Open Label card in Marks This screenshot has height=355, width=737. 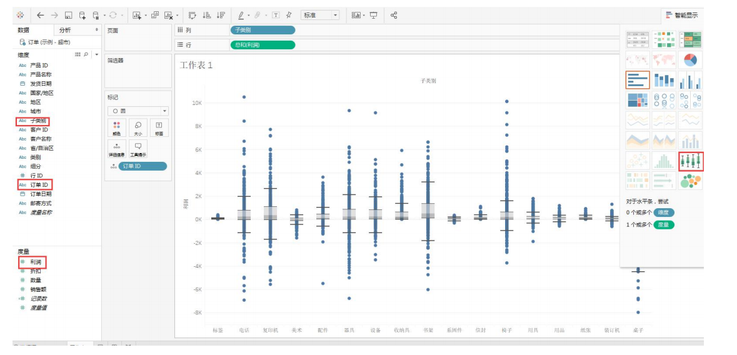point(159,128)
